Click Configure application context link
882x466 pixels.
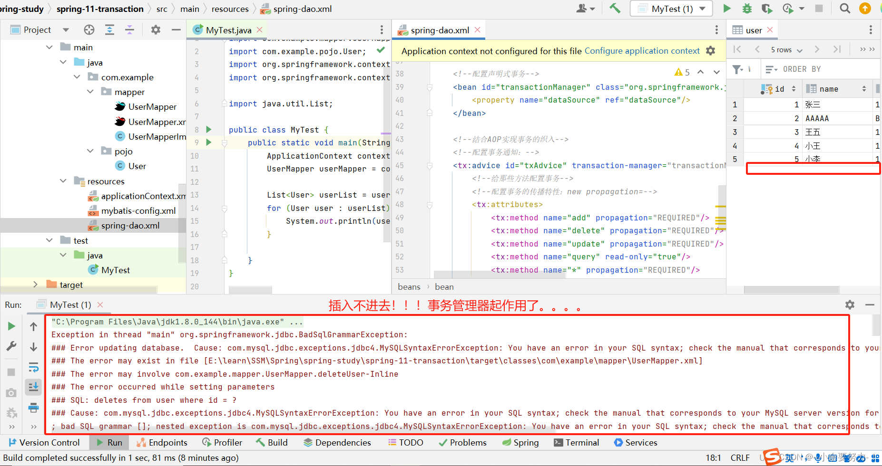click(642, 51)
